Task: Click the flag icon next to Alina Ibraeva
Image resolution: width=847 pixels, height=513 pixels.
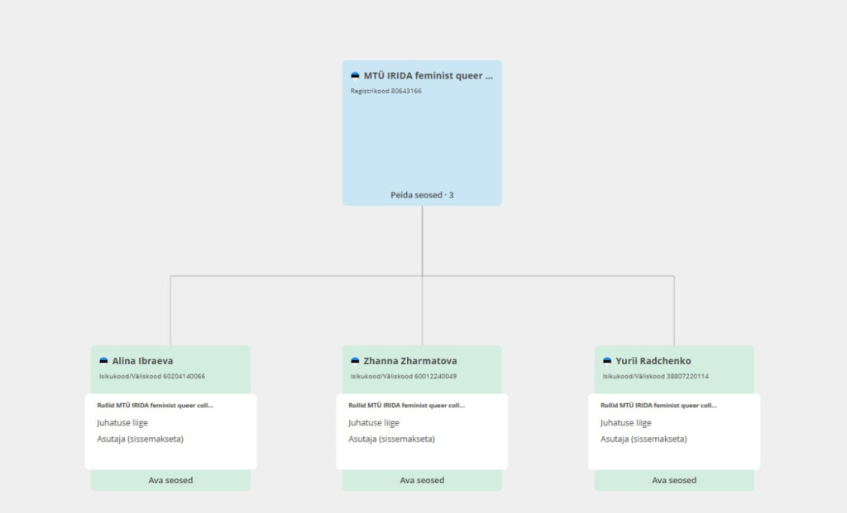Action: tap(103, 361)
